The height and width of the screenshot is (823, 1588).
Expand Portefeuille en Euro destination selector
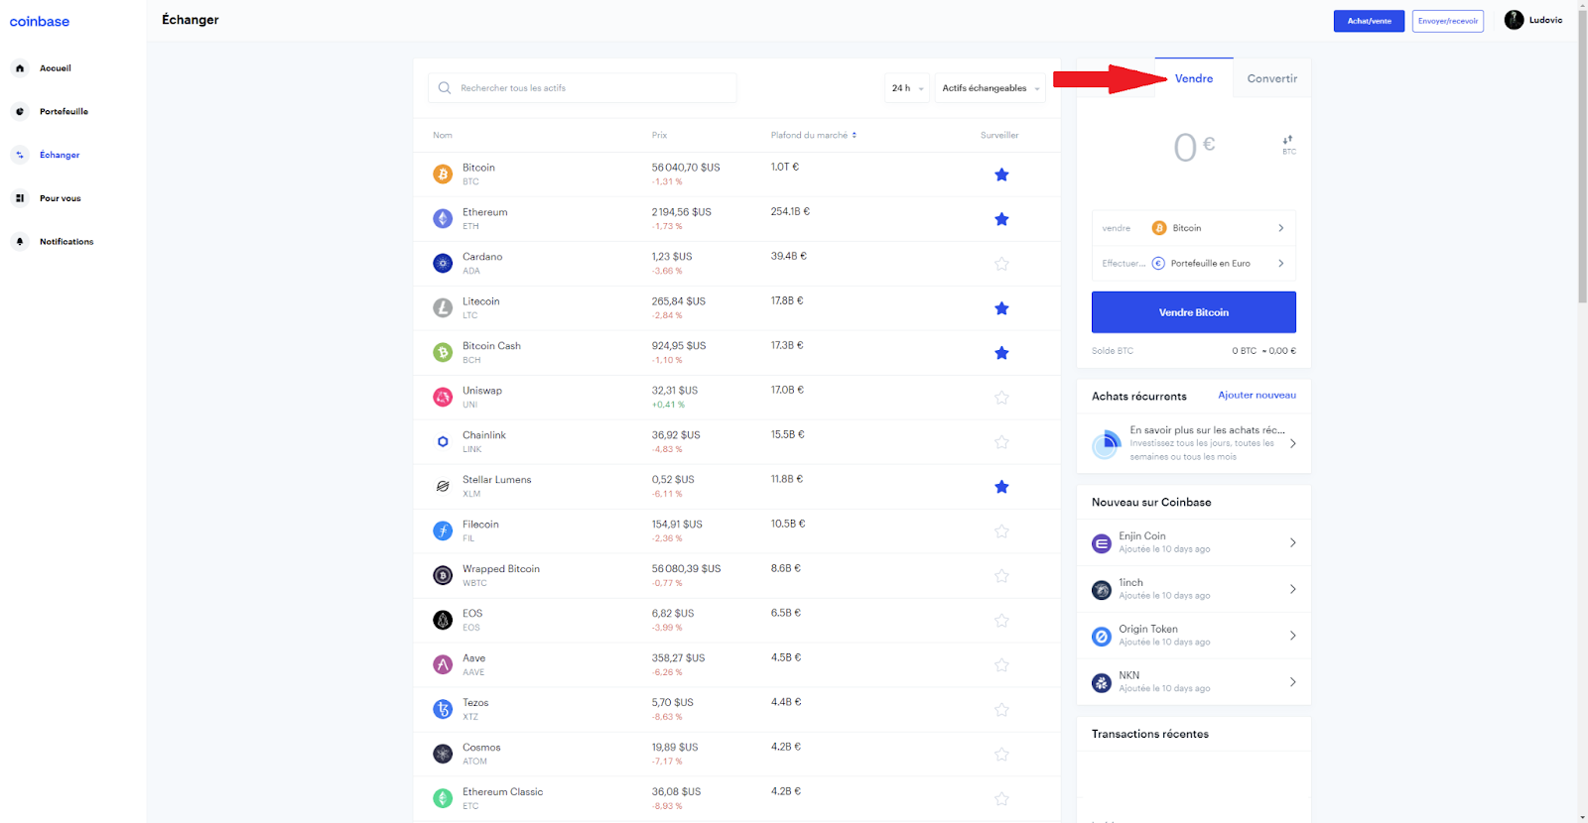(1194, 264)
